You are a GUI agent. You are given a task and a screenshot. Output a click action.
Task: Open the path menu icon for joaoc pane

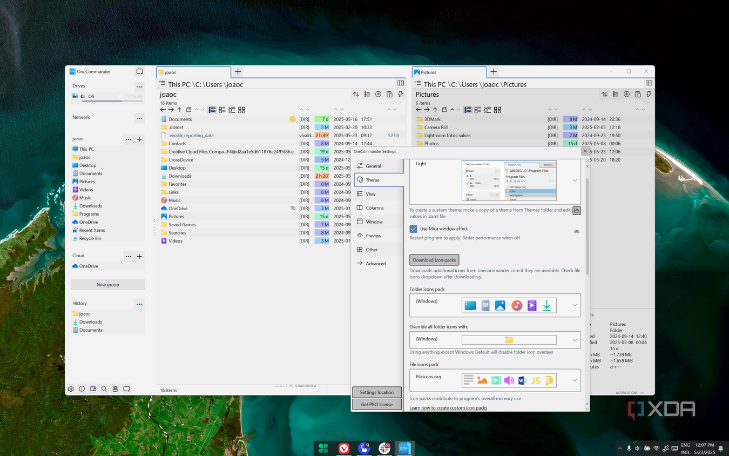(x=162, y=83)
